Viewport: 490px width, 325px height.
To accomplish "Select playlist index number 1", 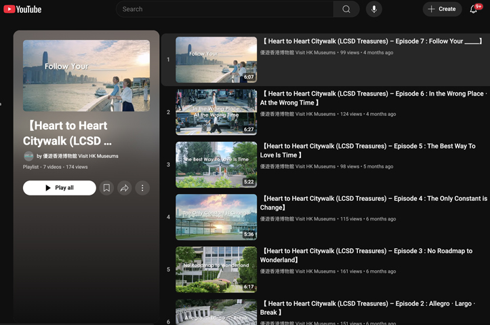I will tap(168, 60).
